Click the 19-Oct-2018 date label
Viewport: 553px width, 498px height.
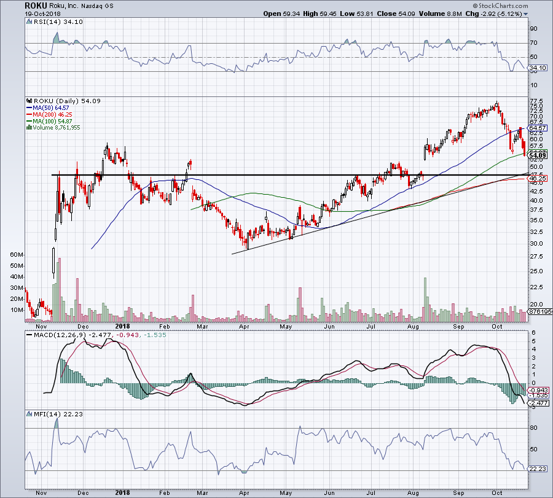click(42, 14)
